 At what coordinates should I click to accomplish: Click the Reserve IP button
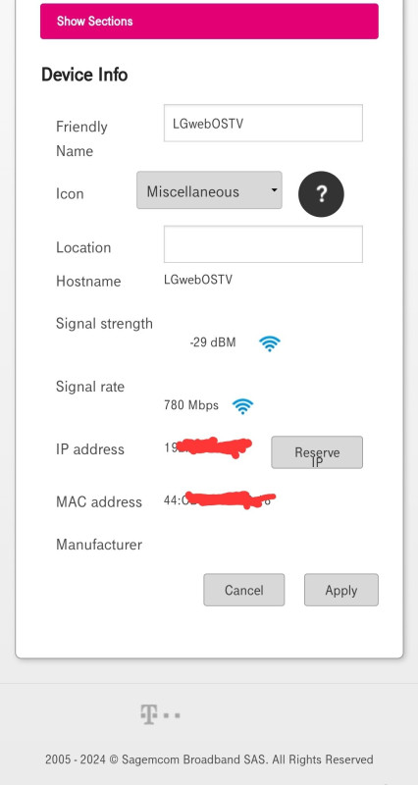317,452
